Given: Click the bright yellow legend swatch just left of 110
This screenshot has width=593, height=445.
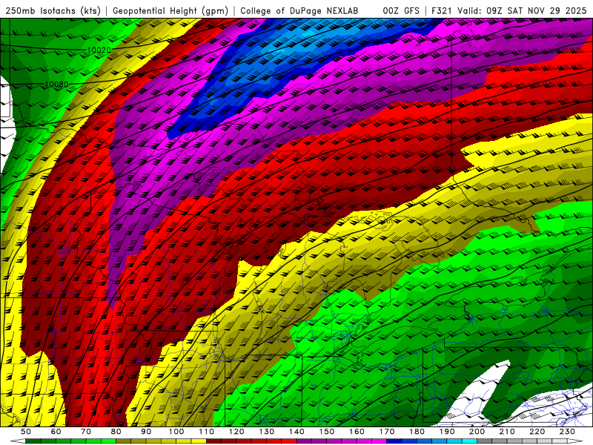Looking at the screenshot, I should coord(199,441).
